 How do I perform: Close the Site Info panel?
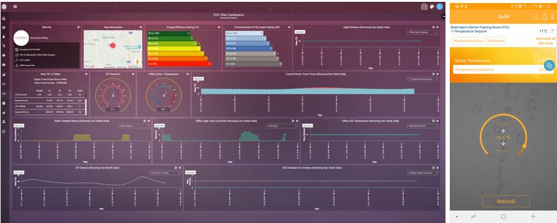click(x=78, y=27)
